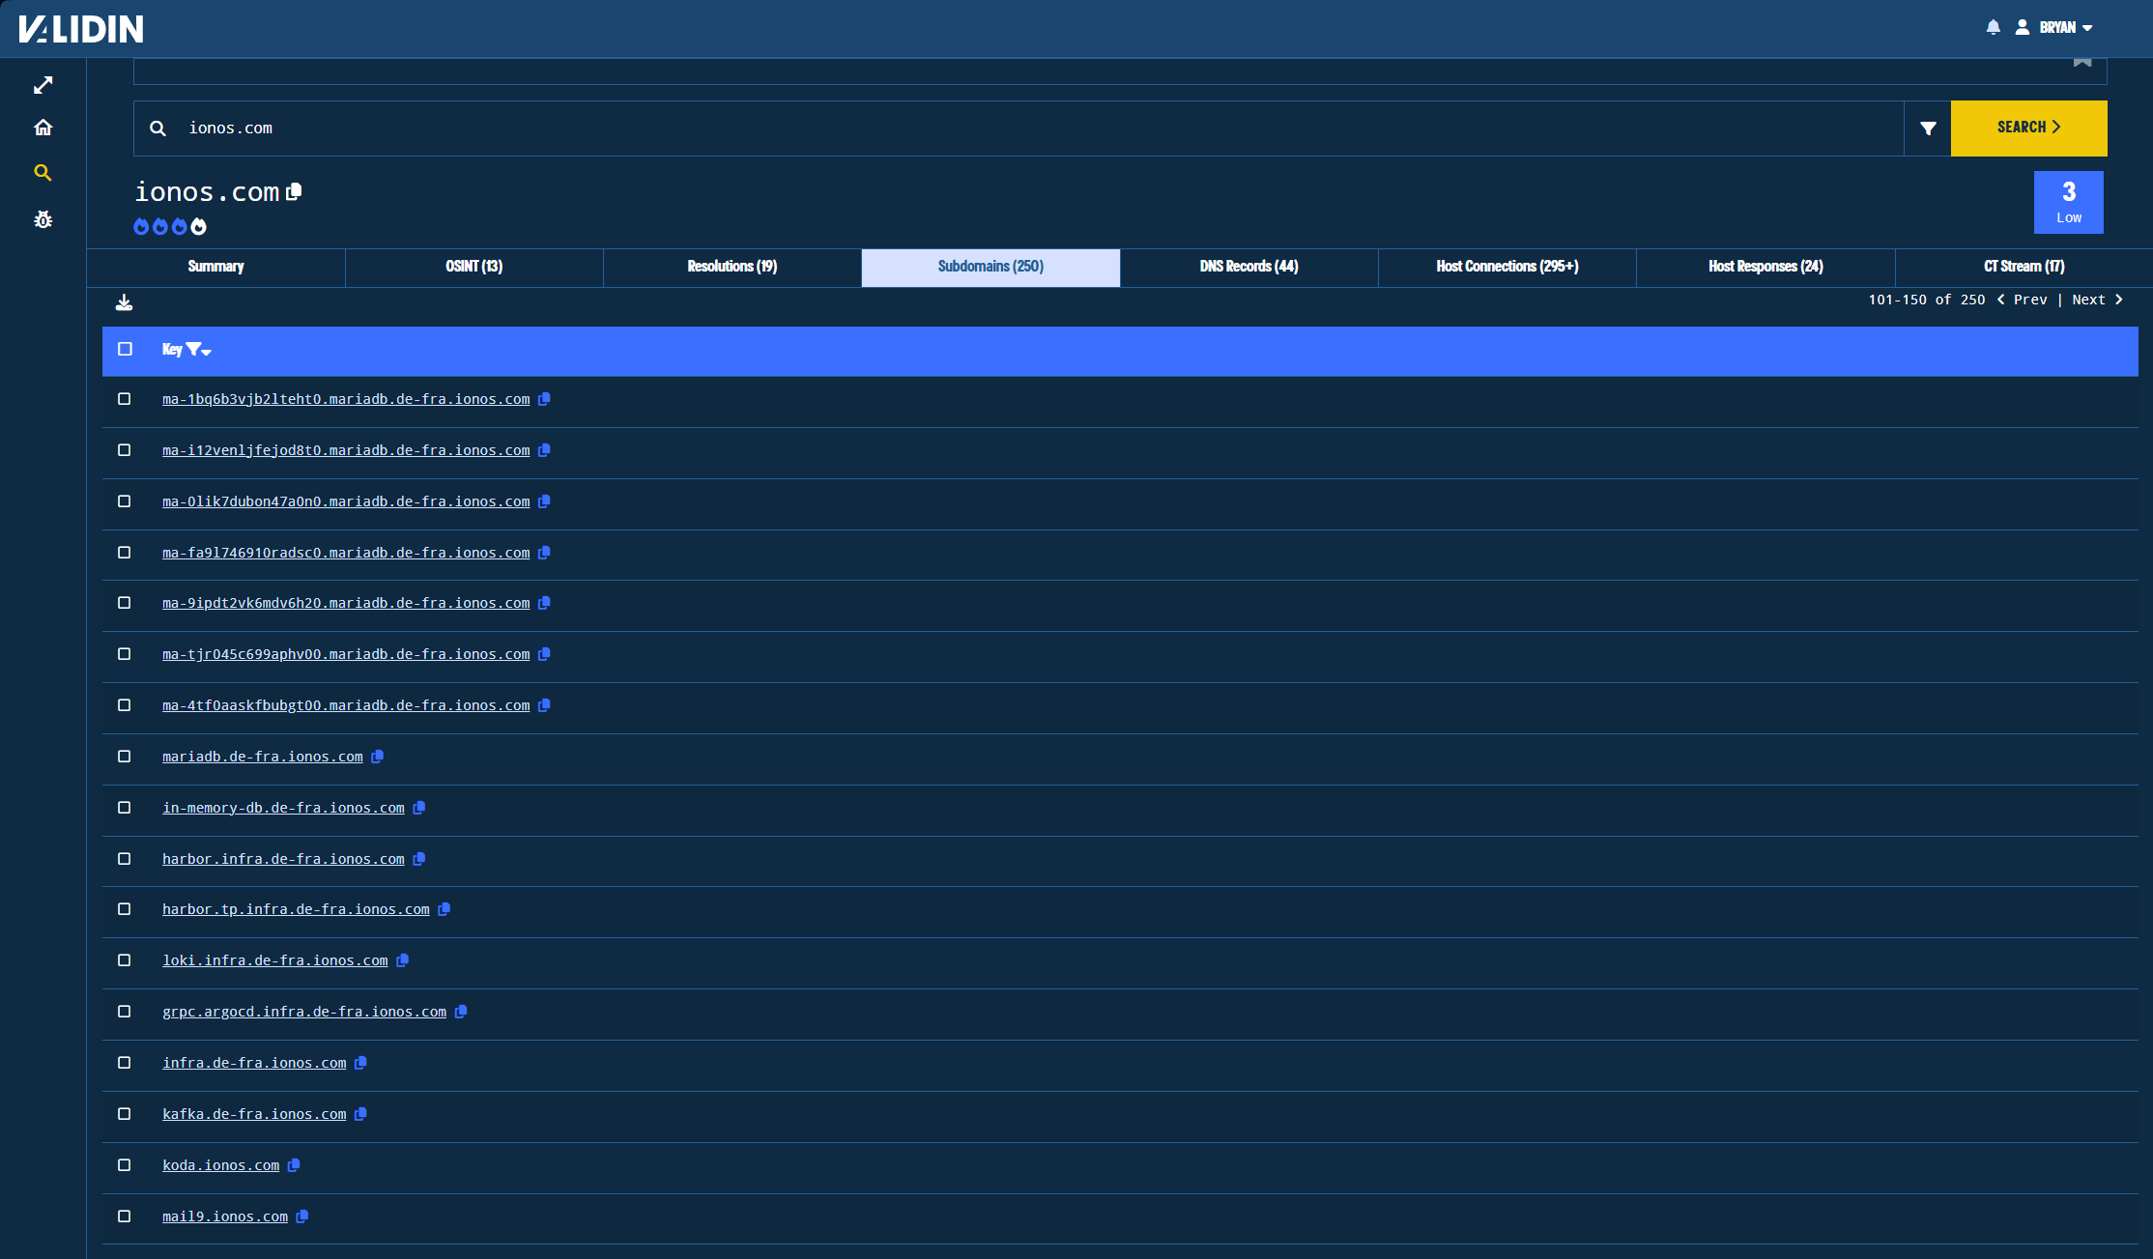This screenshot has width=2153, height=1259.
Task: Click the Key column filter funnel icon
Action: [x=194, y=349]
